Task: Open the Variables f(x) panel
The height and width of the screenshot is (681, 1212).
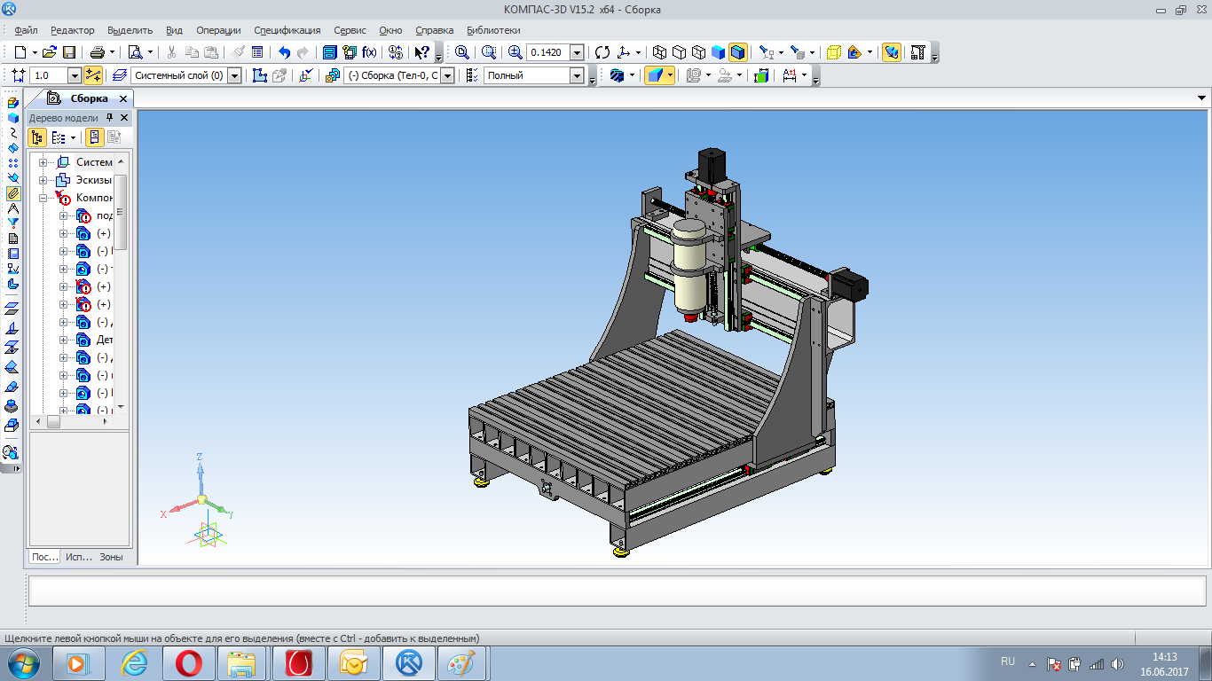Action: pyautogui.click(x=369, y=52)
